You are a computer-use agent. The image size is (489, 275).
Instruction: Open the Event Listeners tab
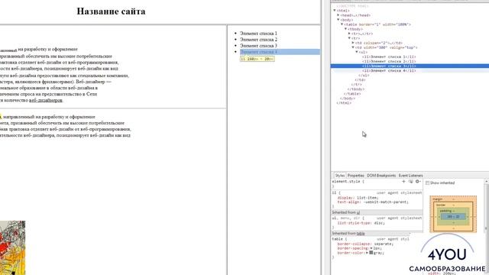tap(410, 176)
